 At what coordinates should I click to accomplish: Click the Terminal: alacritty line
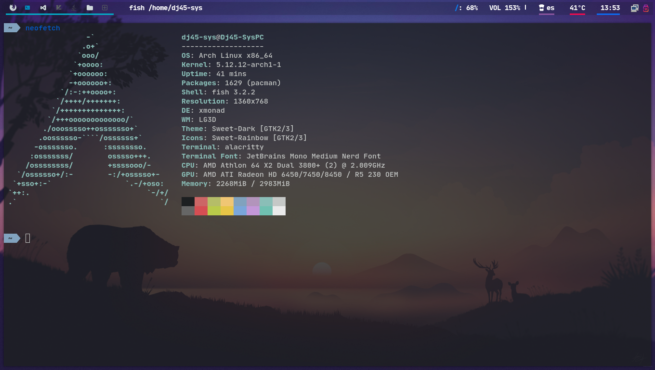pos(223,147)
